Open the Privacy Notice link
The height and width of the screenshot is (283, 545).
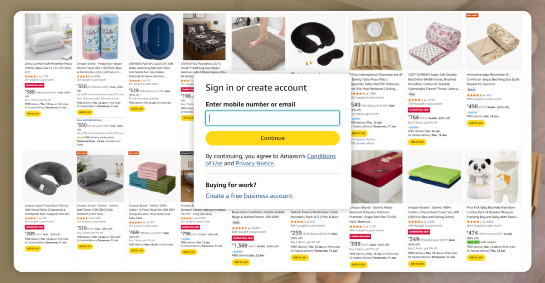point(254,163)
